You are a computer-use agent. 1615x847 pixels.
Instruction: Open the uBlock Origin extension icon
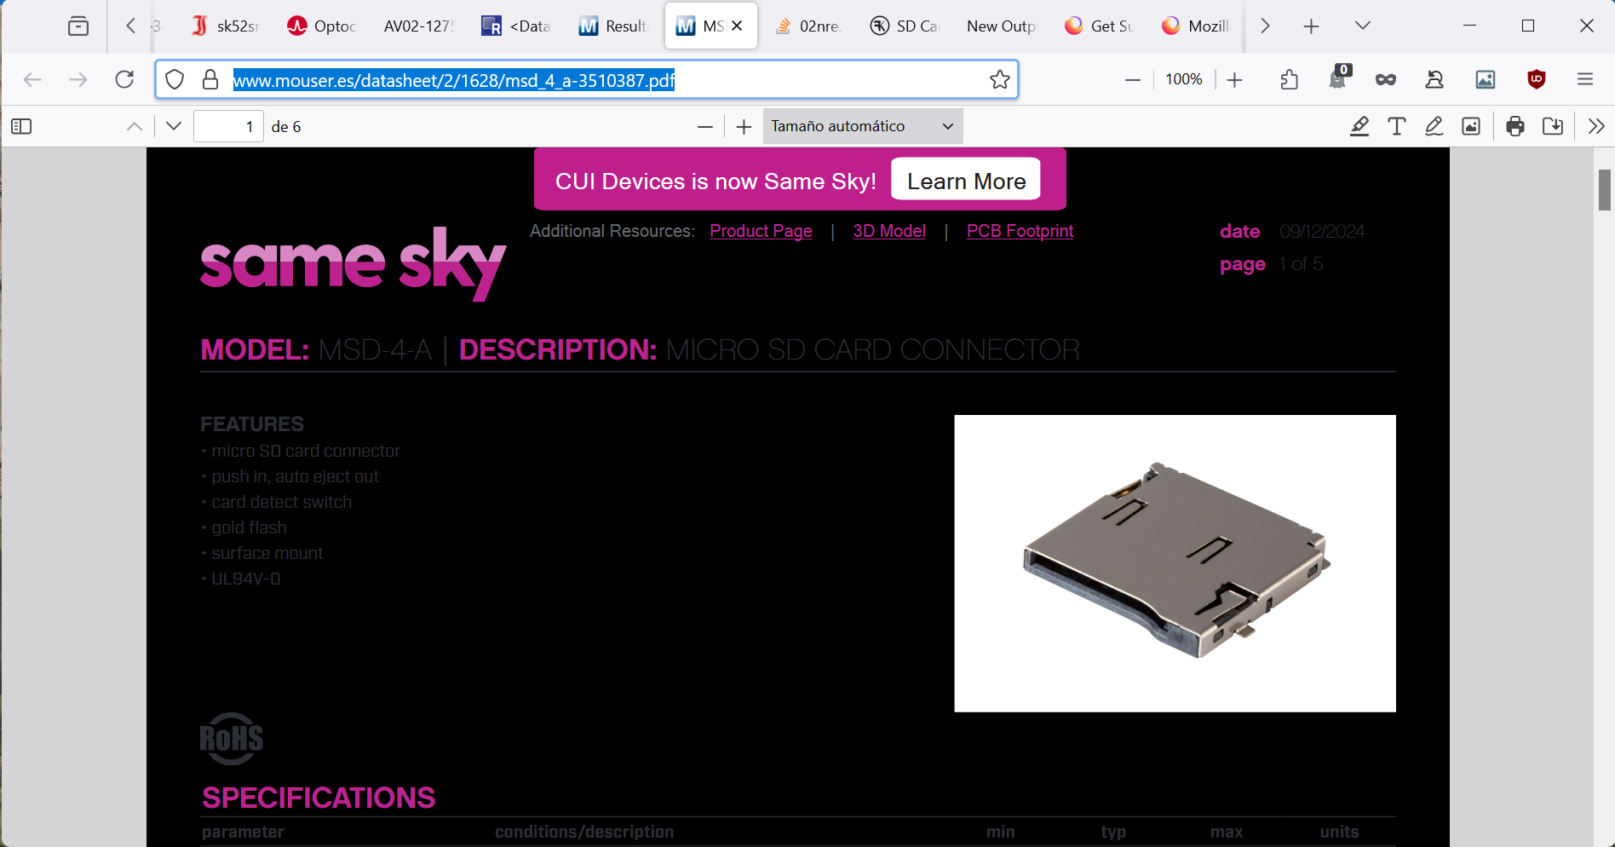click(1537, 79)
